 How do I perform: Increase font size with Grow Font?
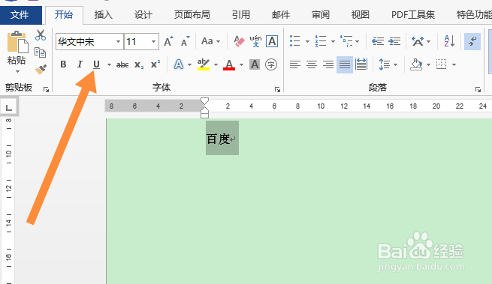coord(168,41)
